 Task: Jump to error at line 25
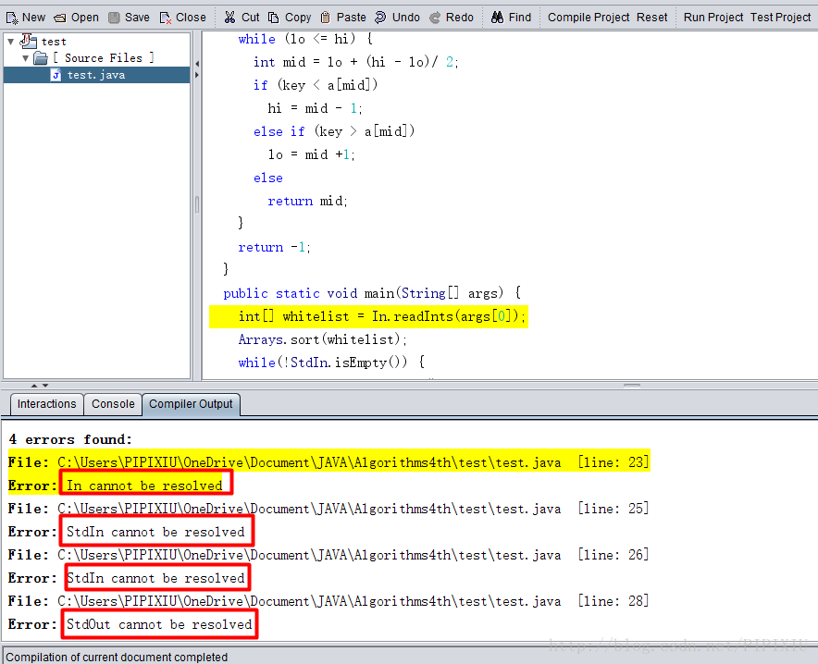pos(328,509)
